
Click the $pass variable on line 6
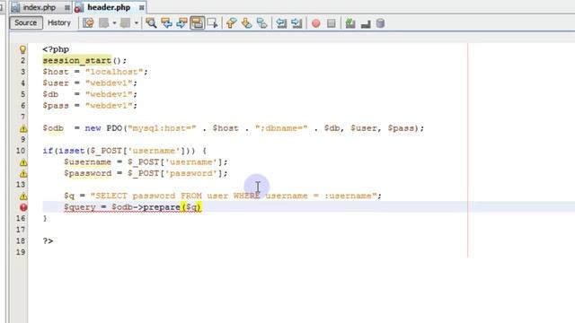pos(56,106)
